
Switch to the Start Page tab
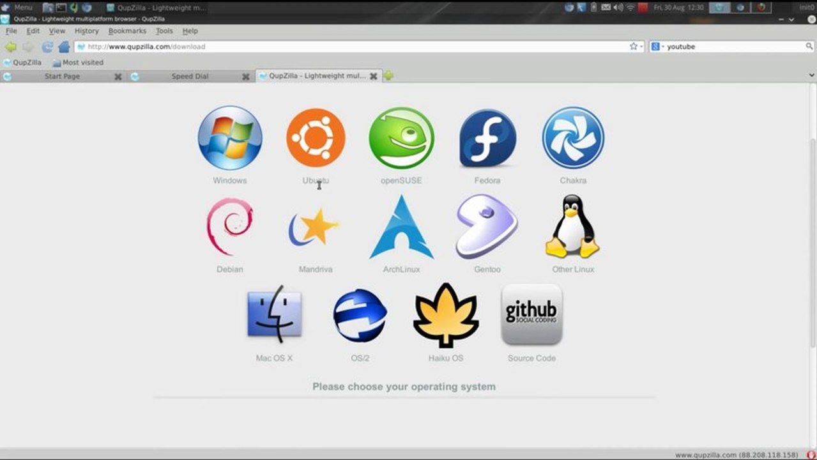(x=62, y=76)
